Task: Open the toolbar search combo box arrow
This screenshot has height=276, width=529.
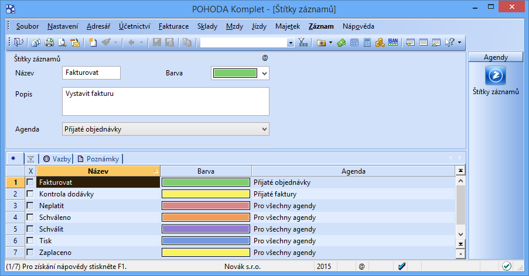Action: (291, 43)
